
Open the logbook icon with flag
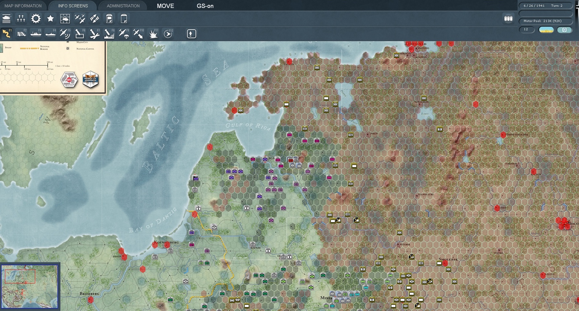coord(109,19)
